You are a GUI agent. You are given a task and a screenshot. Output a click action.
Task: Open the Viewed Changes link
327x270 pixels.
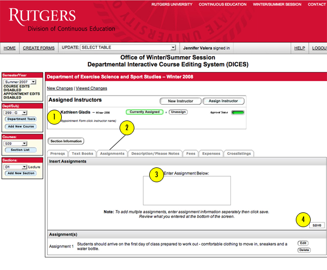pyautogui.click(x=91, y=88)
